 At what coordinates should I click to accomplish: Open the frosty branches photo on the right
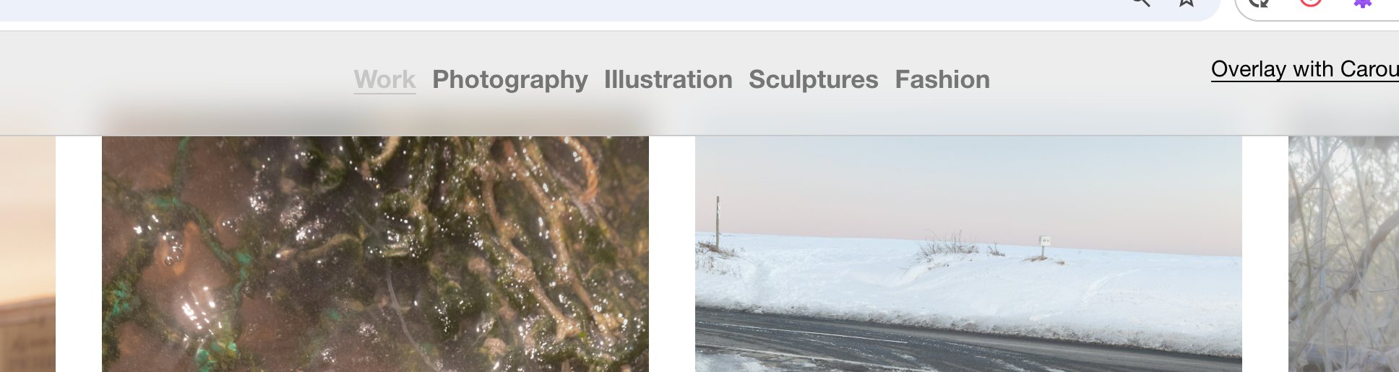[x=1343, y=254]
